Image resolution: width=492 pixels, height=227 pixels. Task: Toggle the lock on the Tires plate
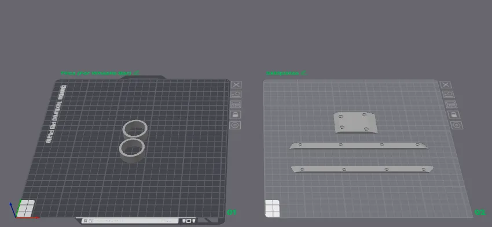[236, 114]
